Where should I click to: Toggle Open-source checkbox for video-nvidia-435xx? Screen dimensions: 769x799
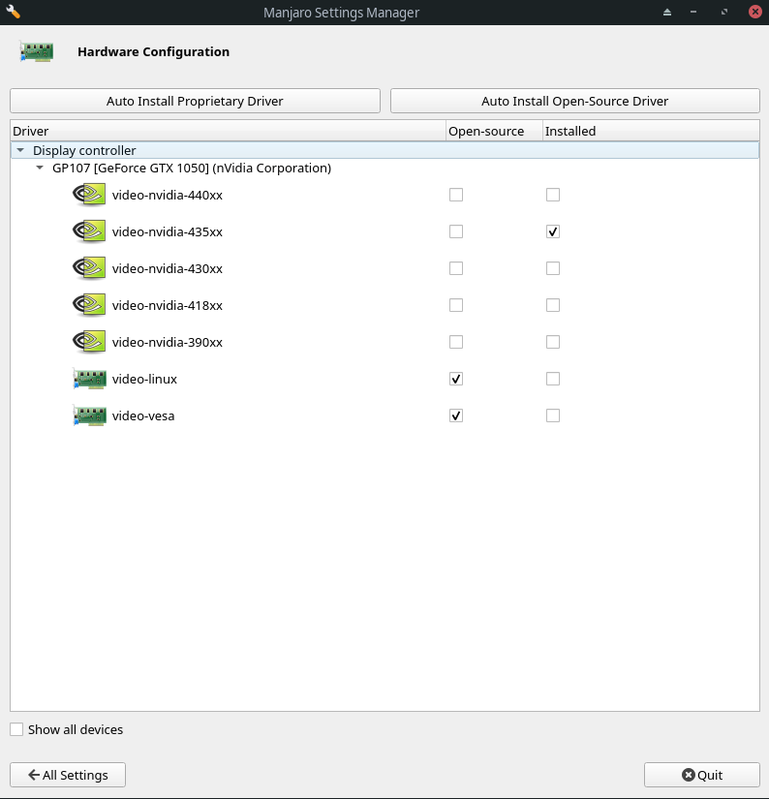click(456, 231)
